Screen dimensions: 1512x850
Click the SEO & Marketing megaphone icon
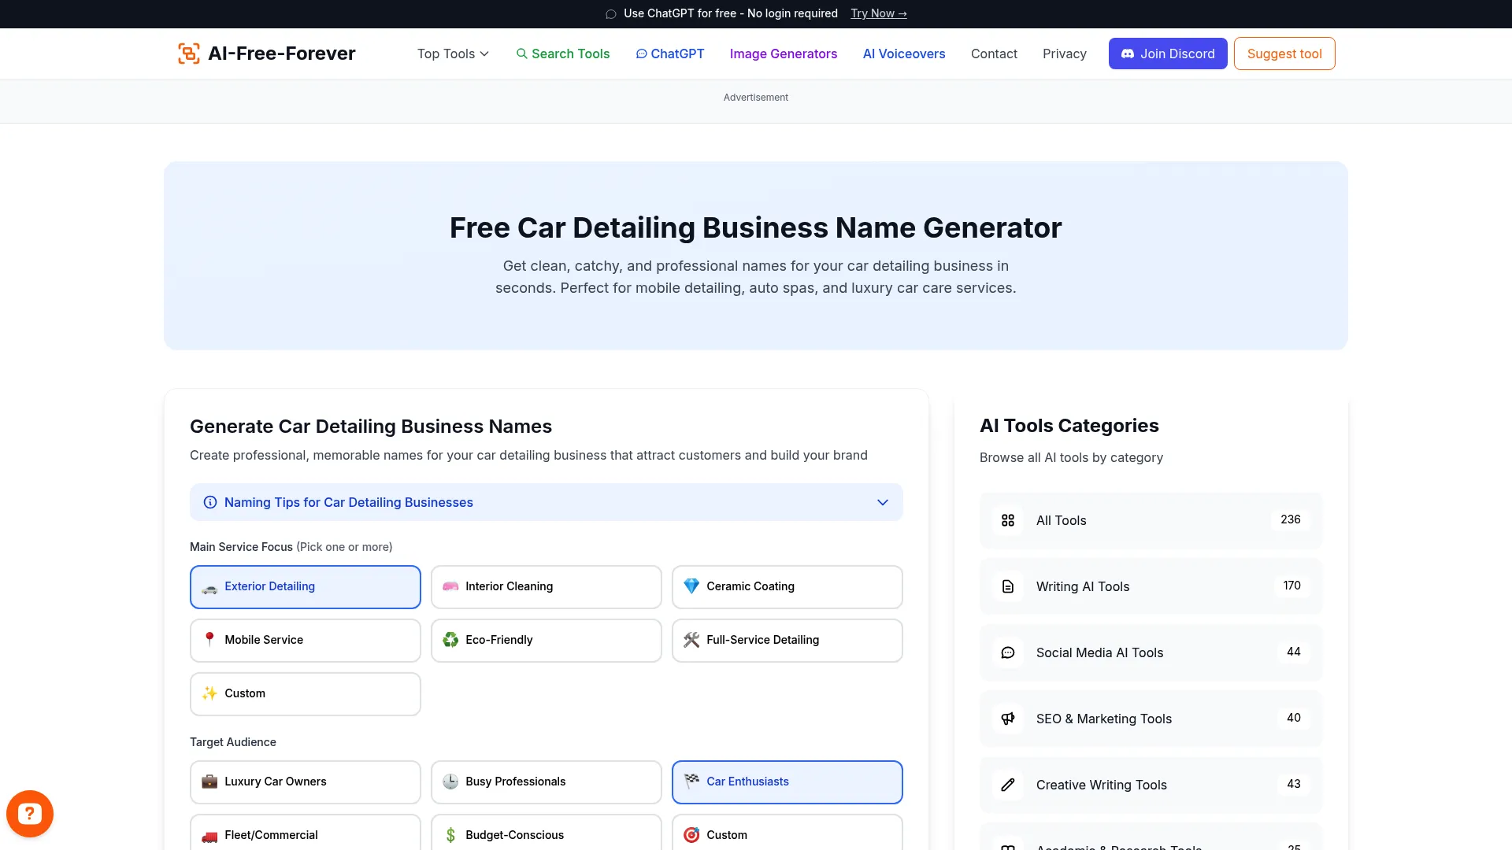(x=1008, y=719)
